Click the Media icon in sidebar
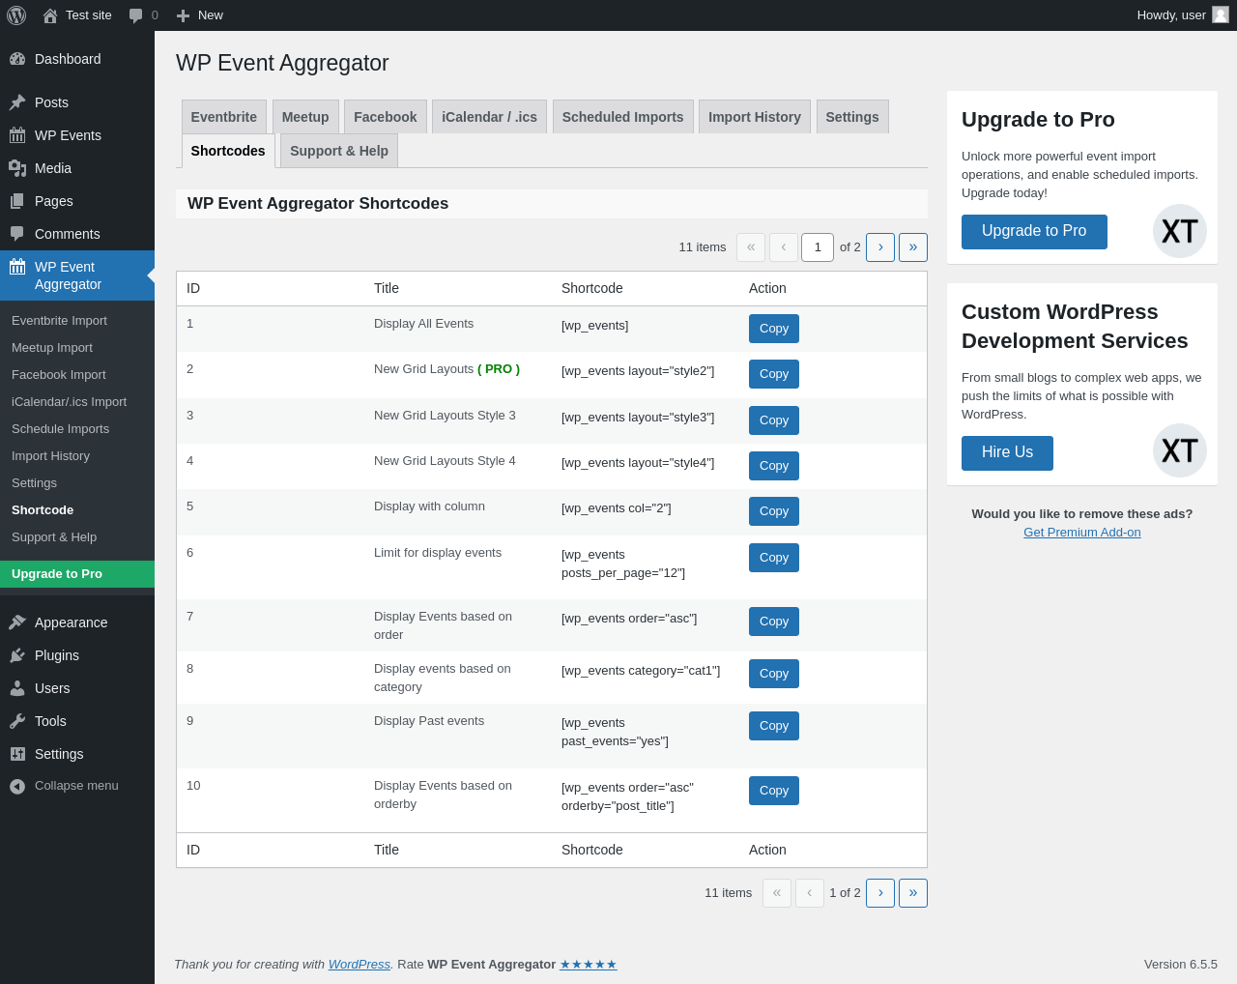 (17, 168)
